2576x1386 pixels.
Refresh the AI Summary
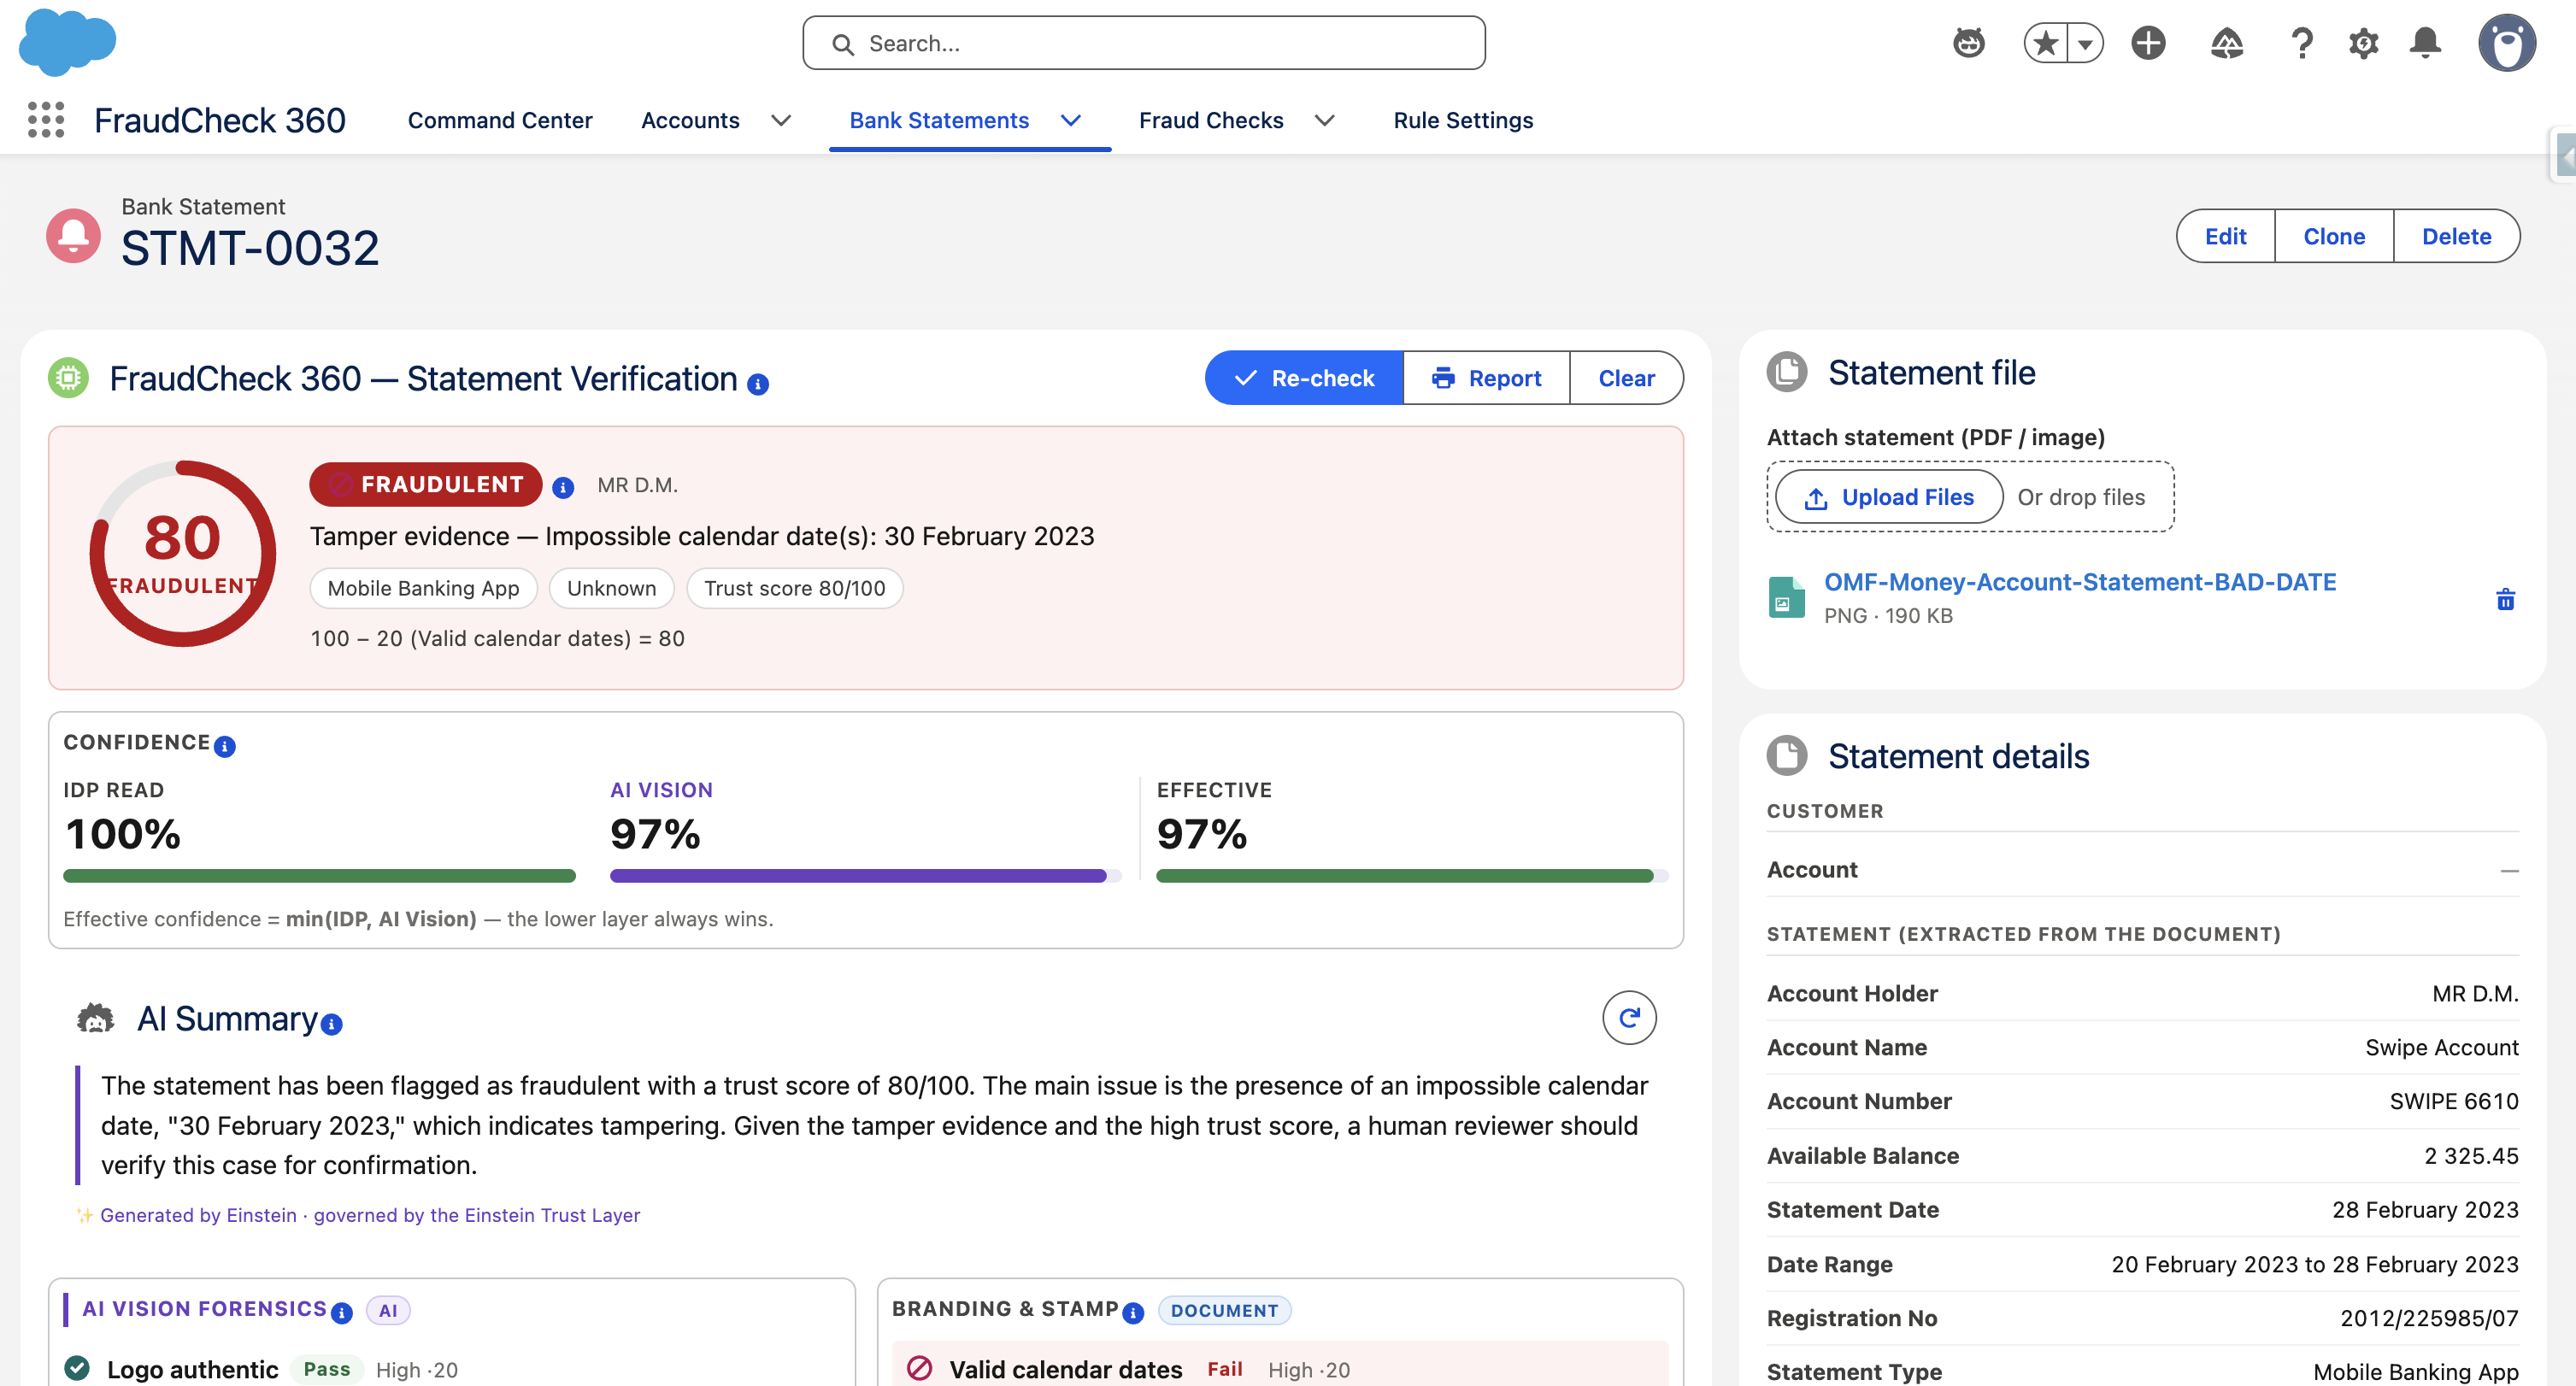(x=1629, y=1018)
